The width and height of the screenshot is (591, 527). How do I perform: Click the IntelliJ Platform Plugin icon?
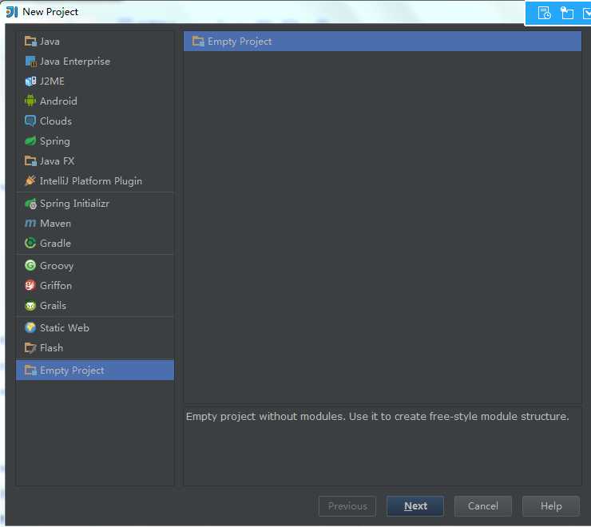pyautogui.click(x=30, y=181)
